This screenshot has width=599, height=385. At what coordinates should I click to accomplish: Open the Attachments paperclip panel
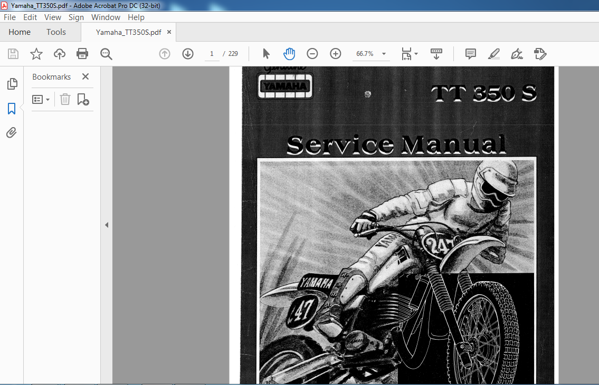12,132
